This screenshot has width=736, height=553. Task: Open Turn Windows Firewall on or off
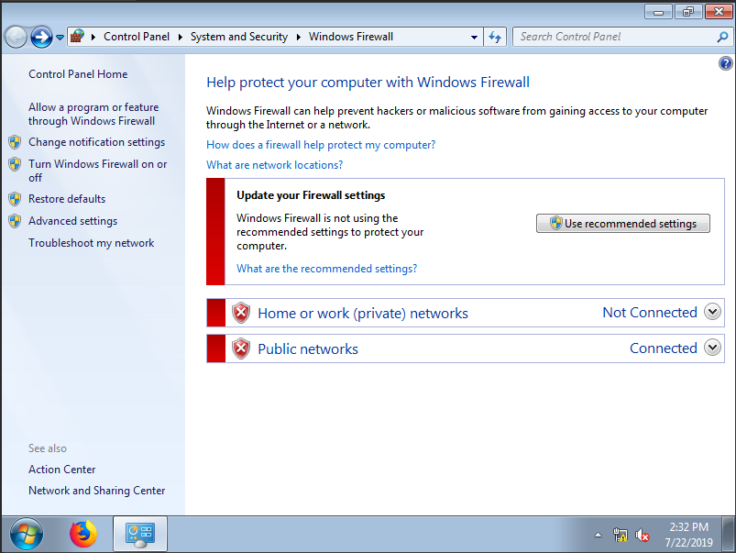(x=98, y=171)
